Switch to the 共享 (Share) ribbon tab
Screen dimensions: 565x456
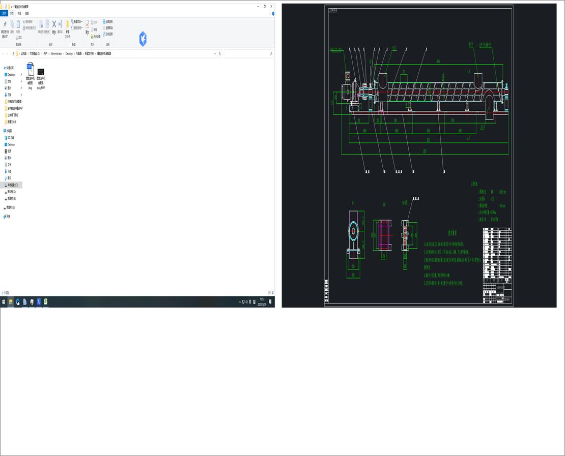point(19,13)
